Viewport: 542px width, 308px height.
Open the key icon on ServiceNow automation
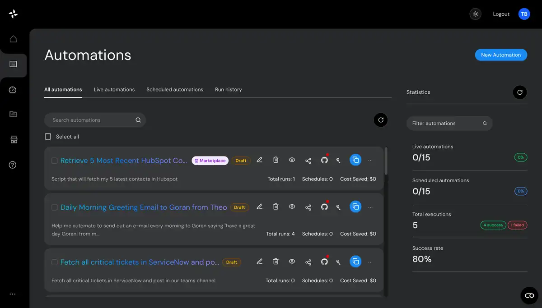(338, 262)
